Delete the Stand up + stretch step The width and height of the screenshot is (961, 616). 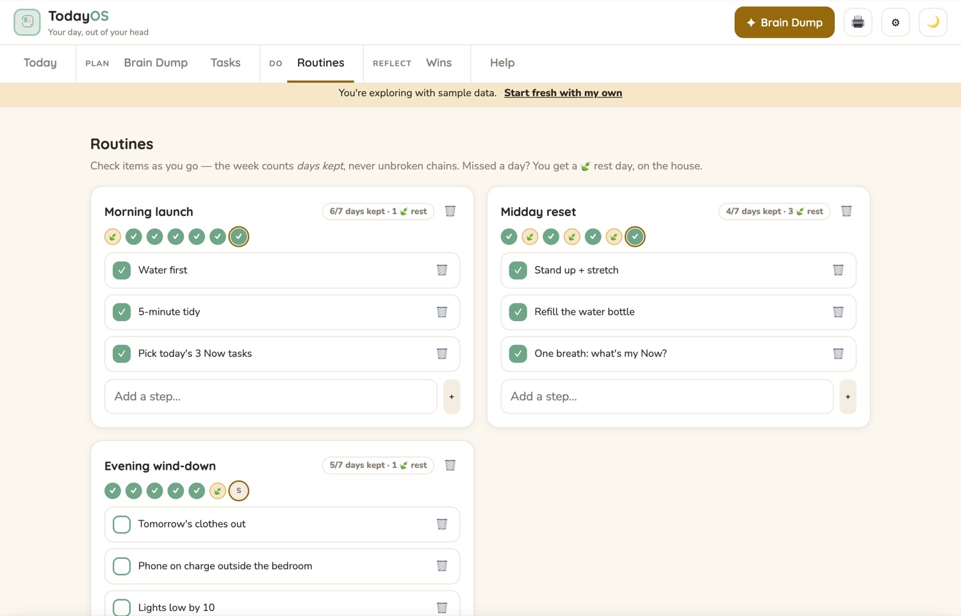[838, 270]
